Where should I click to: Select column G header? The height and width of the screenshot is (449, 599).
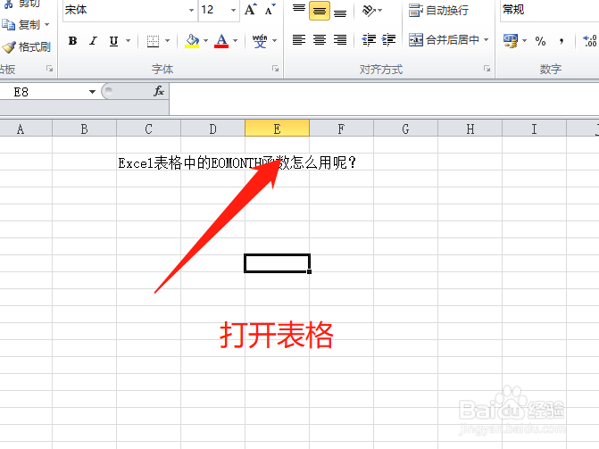pyautogui.click(x=405, y=129)
